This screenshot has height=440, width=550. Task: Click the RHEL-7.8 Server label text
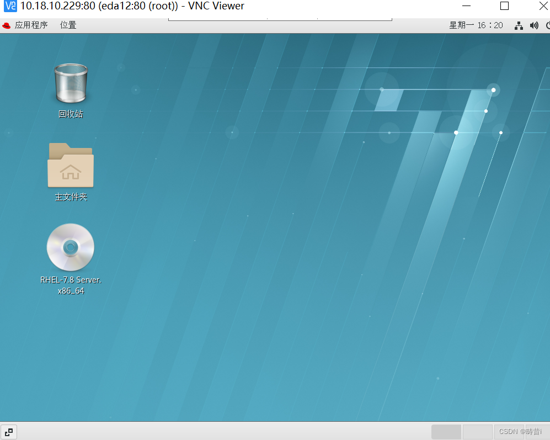pos(71,280)
